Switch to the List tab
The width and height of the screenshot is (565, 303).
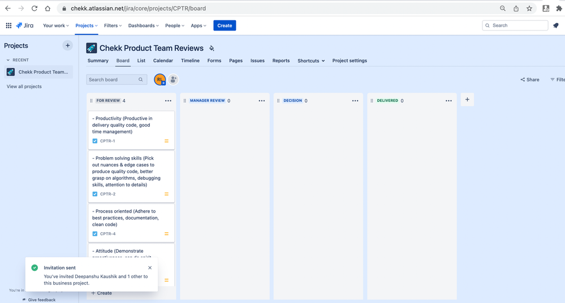pyautogui.click(x=141, y=61)
